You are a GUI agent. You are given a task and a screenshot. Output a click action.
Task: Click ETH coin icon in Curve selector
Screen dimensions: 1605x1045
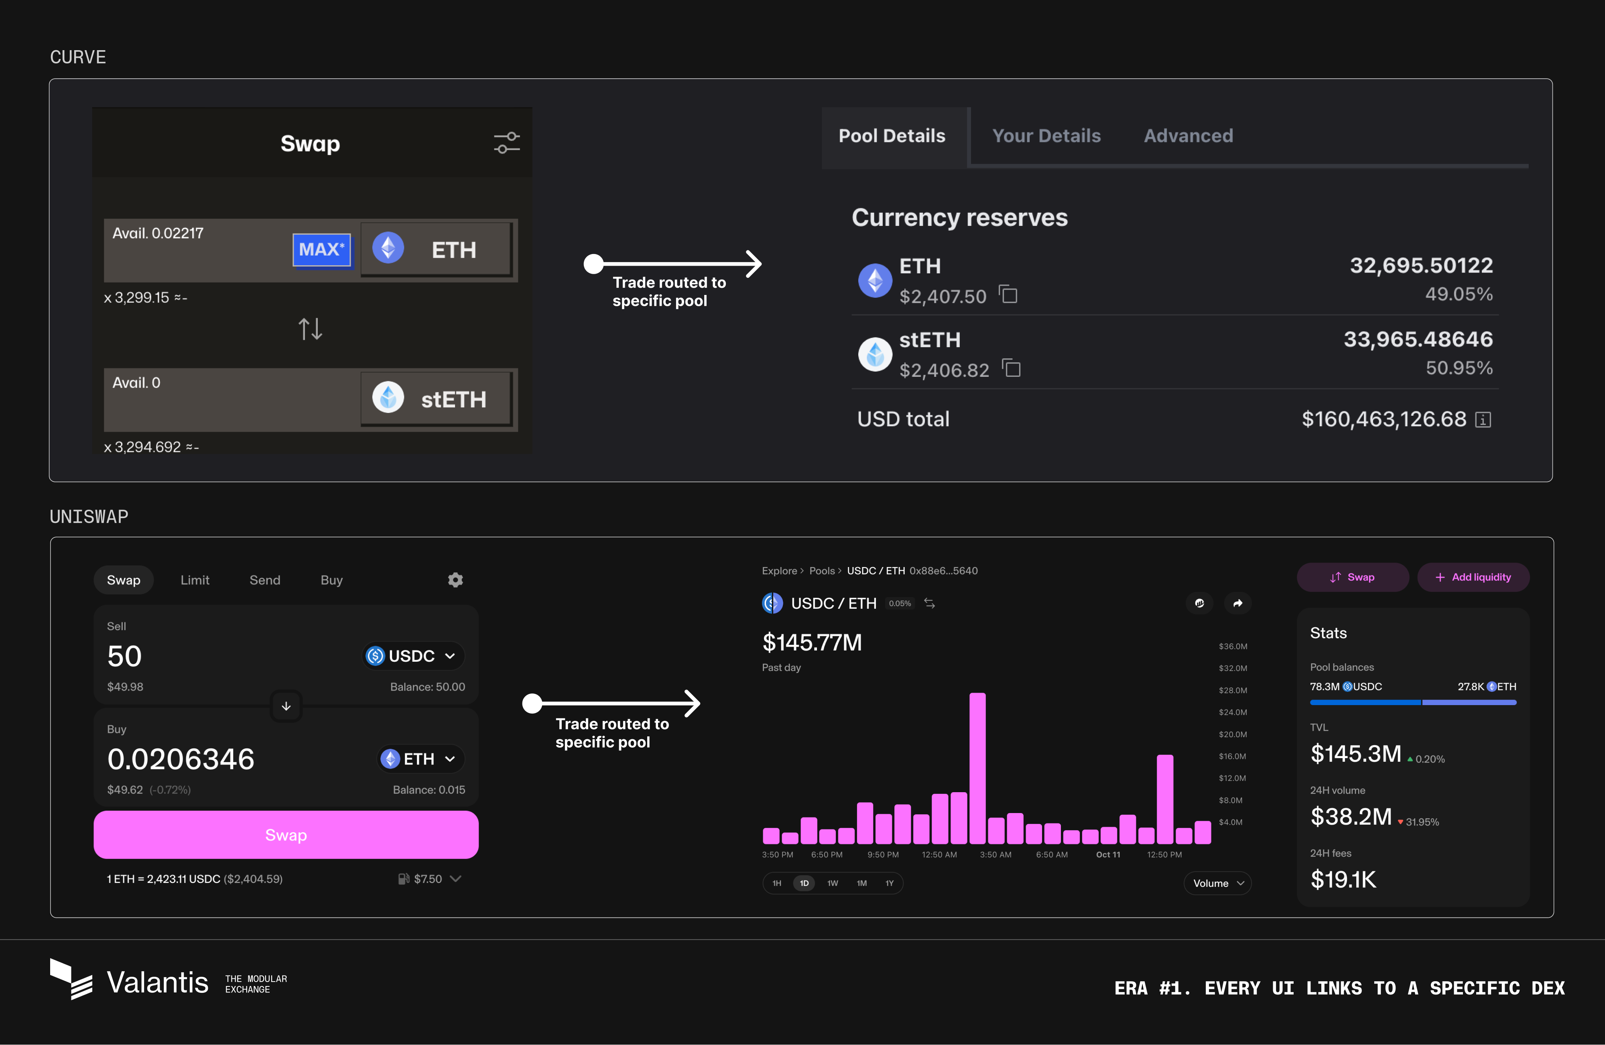tap(388, 248)
